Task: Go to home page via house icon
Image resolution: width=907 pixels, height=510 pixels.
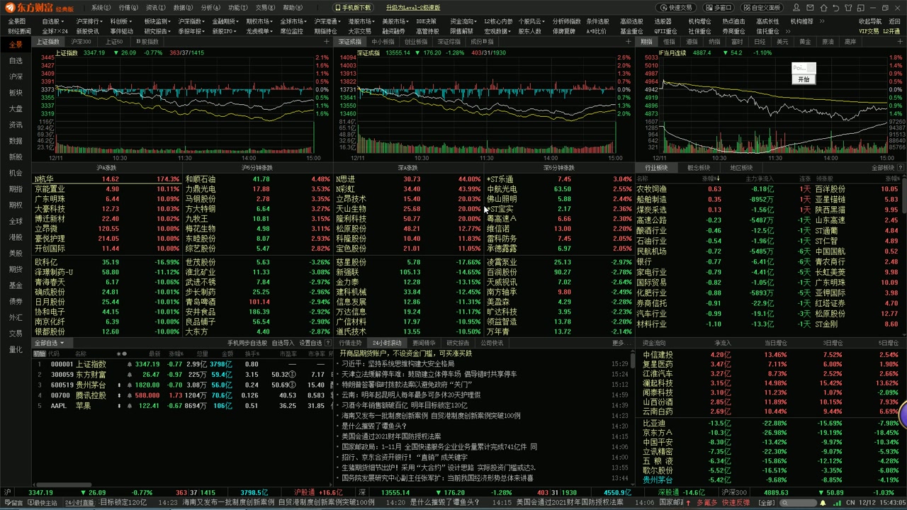Action: pyautogui.click(x=823, y=8)
